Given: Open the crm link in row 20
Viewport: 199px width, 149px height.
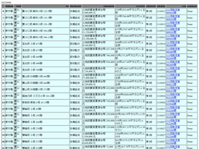Looking at the screenshot, I should pos(173,142).
